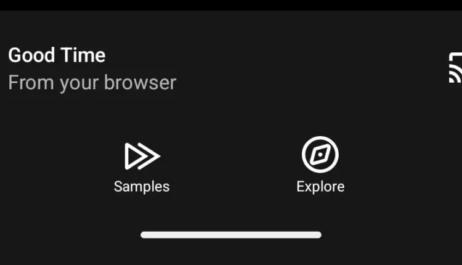462x265 pixels.
Task: Click the word Explore under the compass
Action: pos(320,187)
